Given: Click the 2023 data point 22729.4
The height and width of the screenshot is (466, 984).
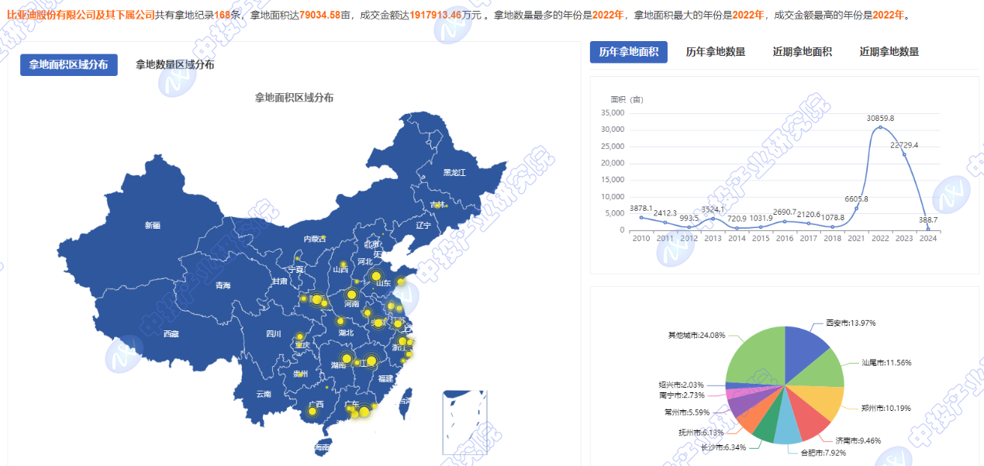Looking at the screenshot, I should click(x=904, y=154).
